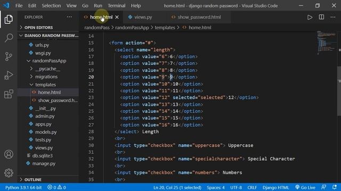The height and width of the screenshot is (191, 341).
Task: Click the randomPass breadcrumb
Action: click(97, 28)
